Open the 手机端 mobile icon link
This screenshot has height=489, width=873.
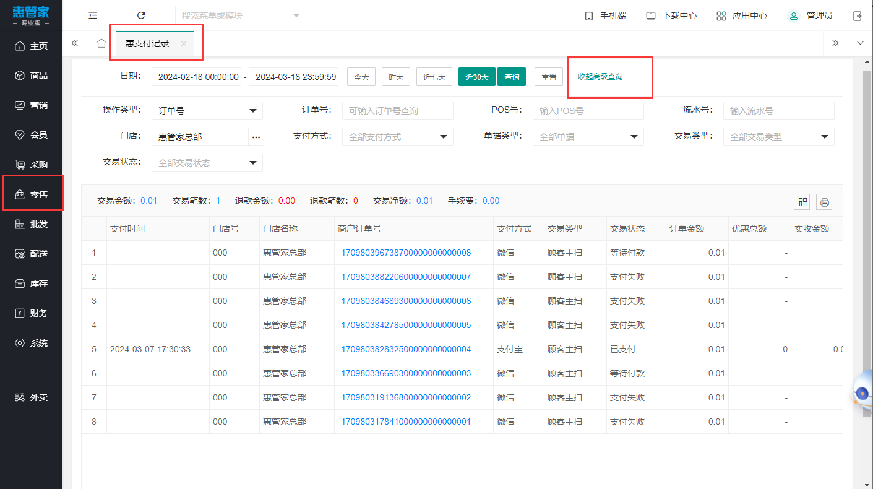pyautogui.click(x=606, y=15)
